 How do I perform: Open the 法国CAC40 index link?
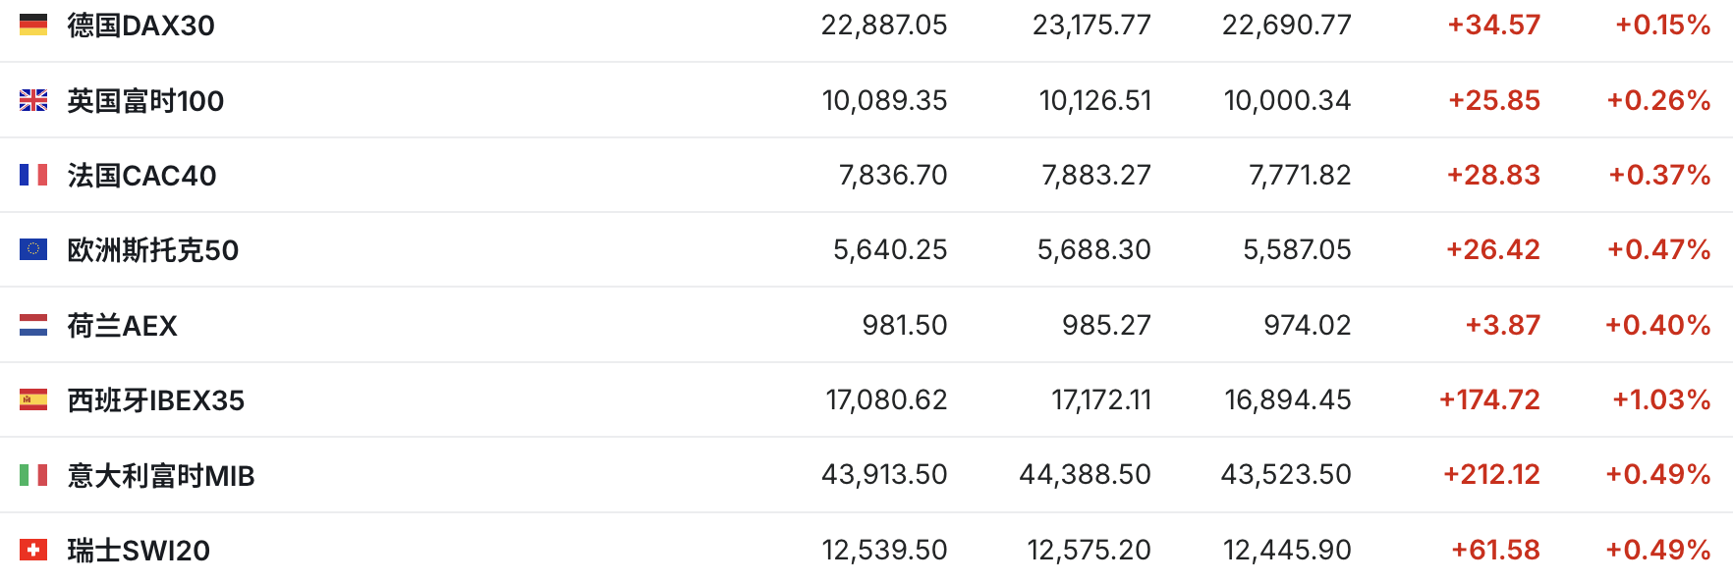tap(141, 176)
